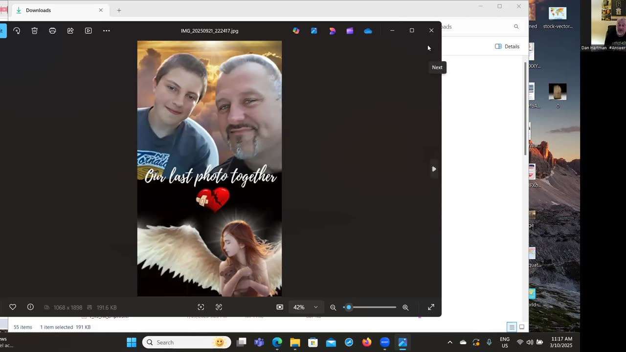Image resolution: width=626 pixels, height=352 pixels.
Task: Open clock showing 11:17 AM
Action: 561,342
